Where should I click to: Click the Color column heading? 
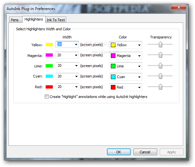click(x=123, y=37)
